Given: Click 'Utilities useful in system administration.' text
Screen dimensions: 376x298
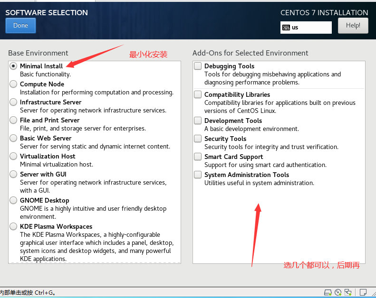Looking at the screenshot, I should tap(259, 183).
